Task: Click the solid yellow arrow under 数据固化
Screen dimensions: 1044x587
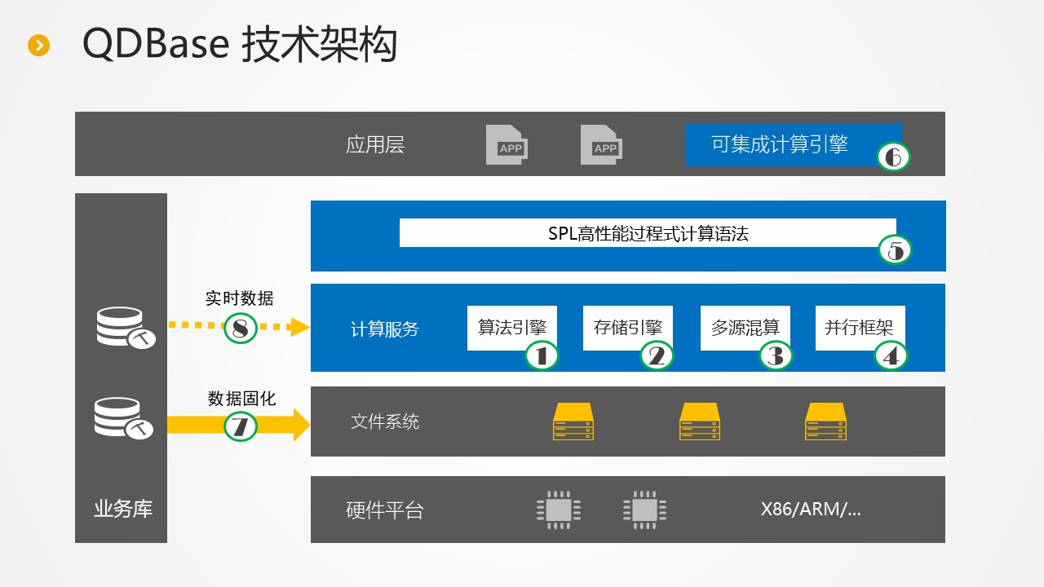Action: [x=239, y=425]
